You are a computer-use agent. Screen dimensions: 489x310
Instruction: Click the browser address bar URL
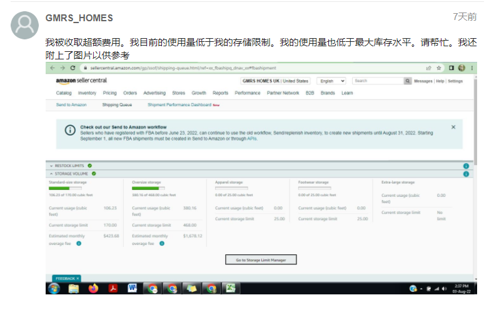183,68
